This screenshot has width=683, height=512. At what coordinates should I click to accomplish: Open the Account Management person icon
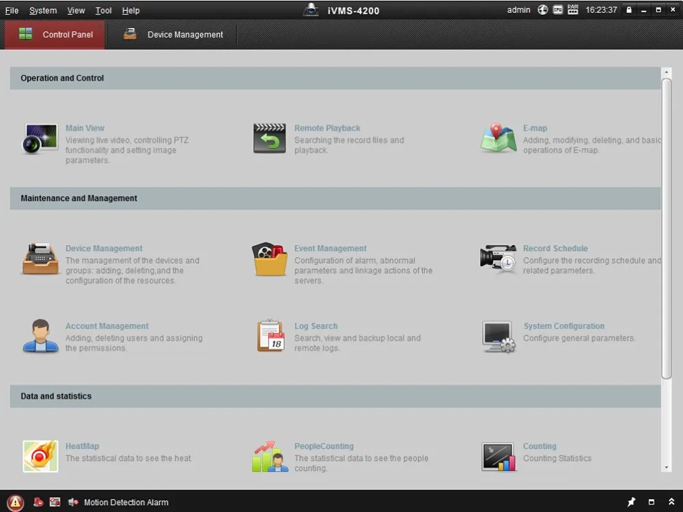tap(40, 336)
